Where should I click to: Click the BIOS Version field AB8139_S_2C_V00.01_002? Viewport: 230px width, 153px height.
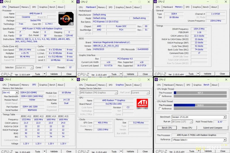(121, 46)
